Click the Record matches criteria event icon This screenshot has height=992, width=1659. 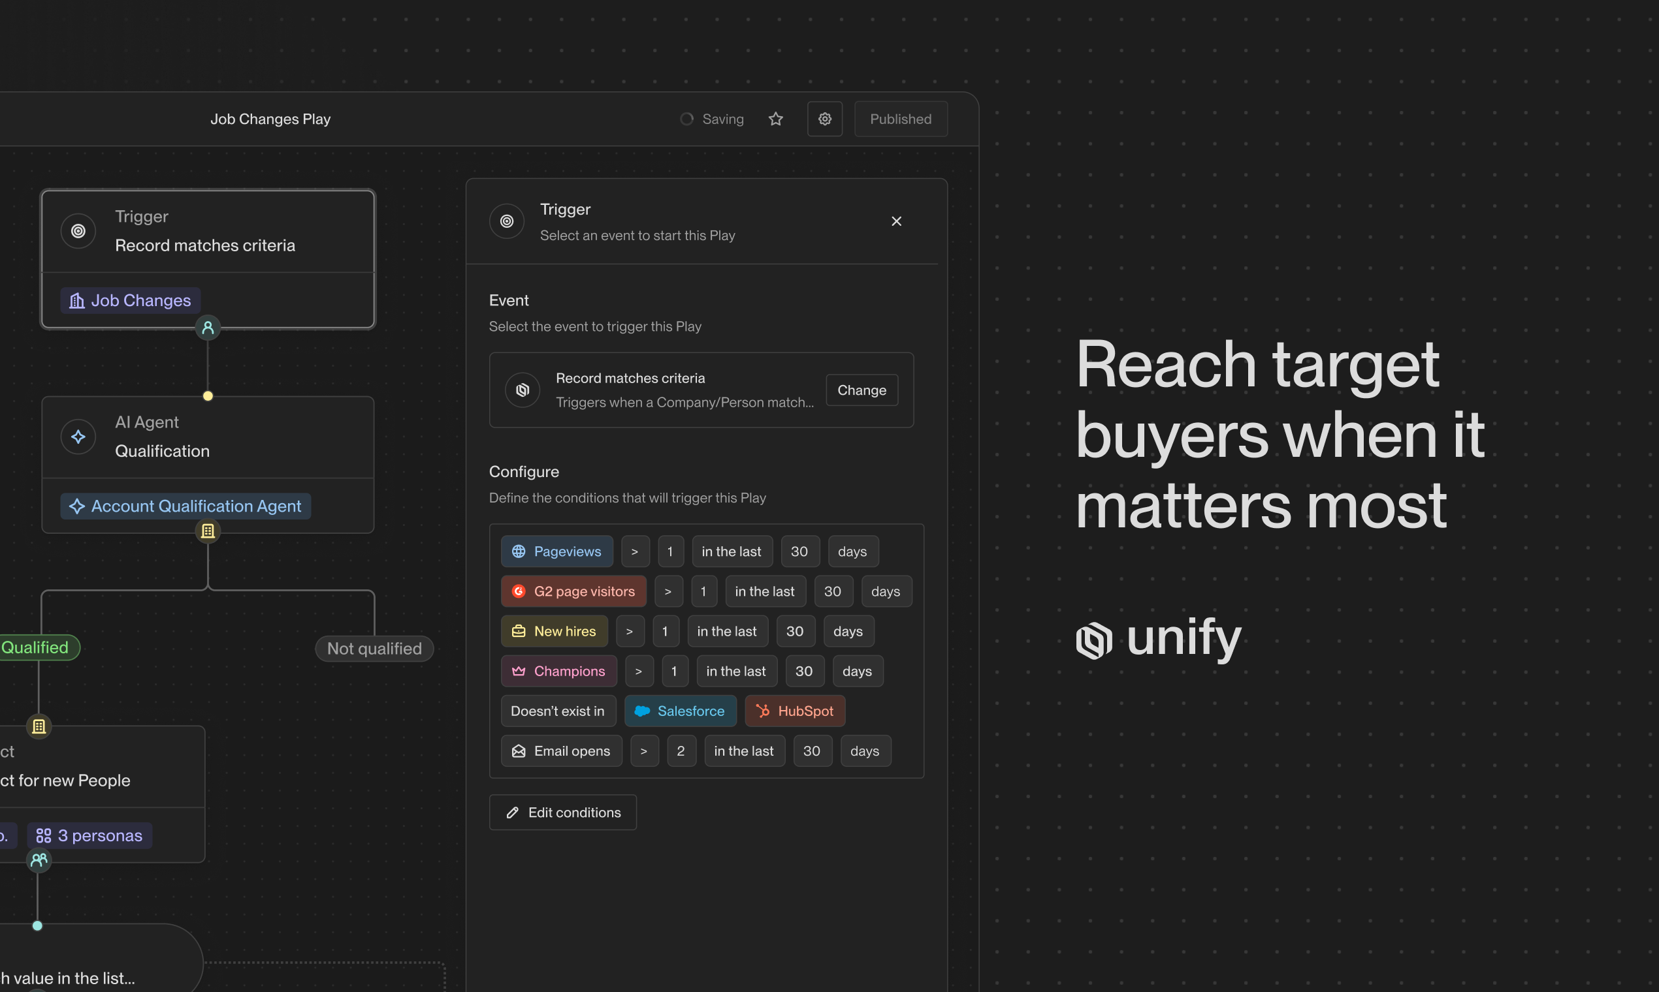tap(523, 390)
